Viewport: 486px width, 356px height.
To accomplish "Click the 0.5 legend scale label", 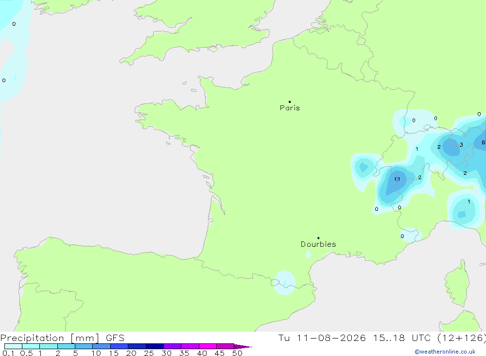I will click(26, 353).
